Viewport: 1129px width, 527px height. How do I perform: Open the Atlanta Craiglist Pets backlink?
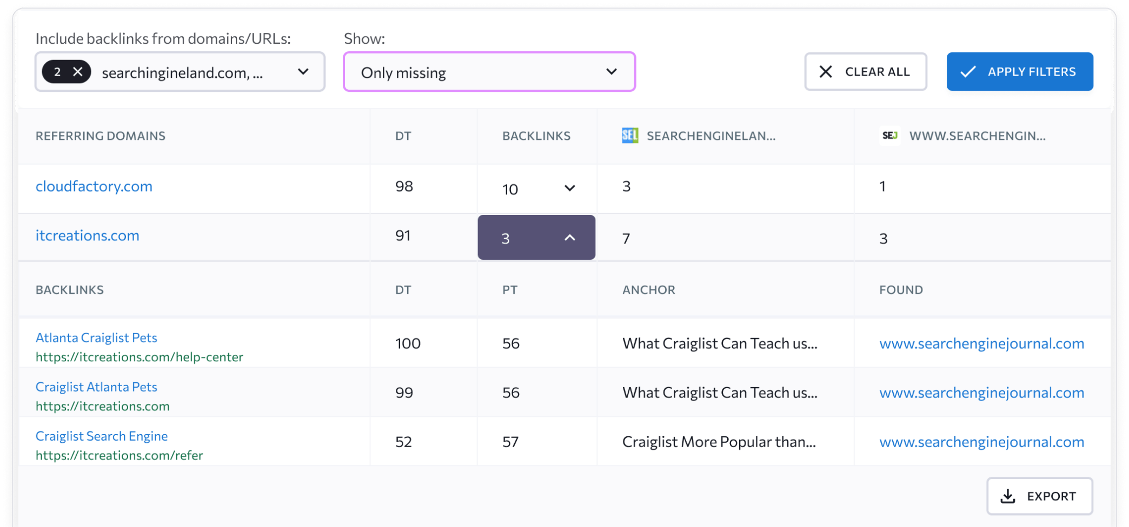pos(96,337)
